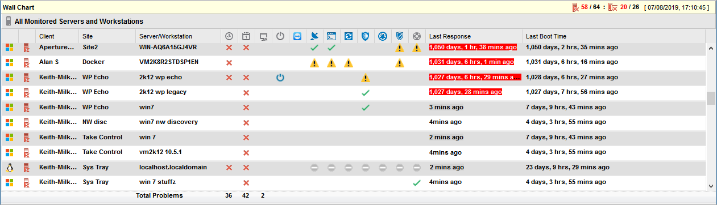Click the vertical scrollbar thumb
717x205 pixels.
(x=711, y=98)
